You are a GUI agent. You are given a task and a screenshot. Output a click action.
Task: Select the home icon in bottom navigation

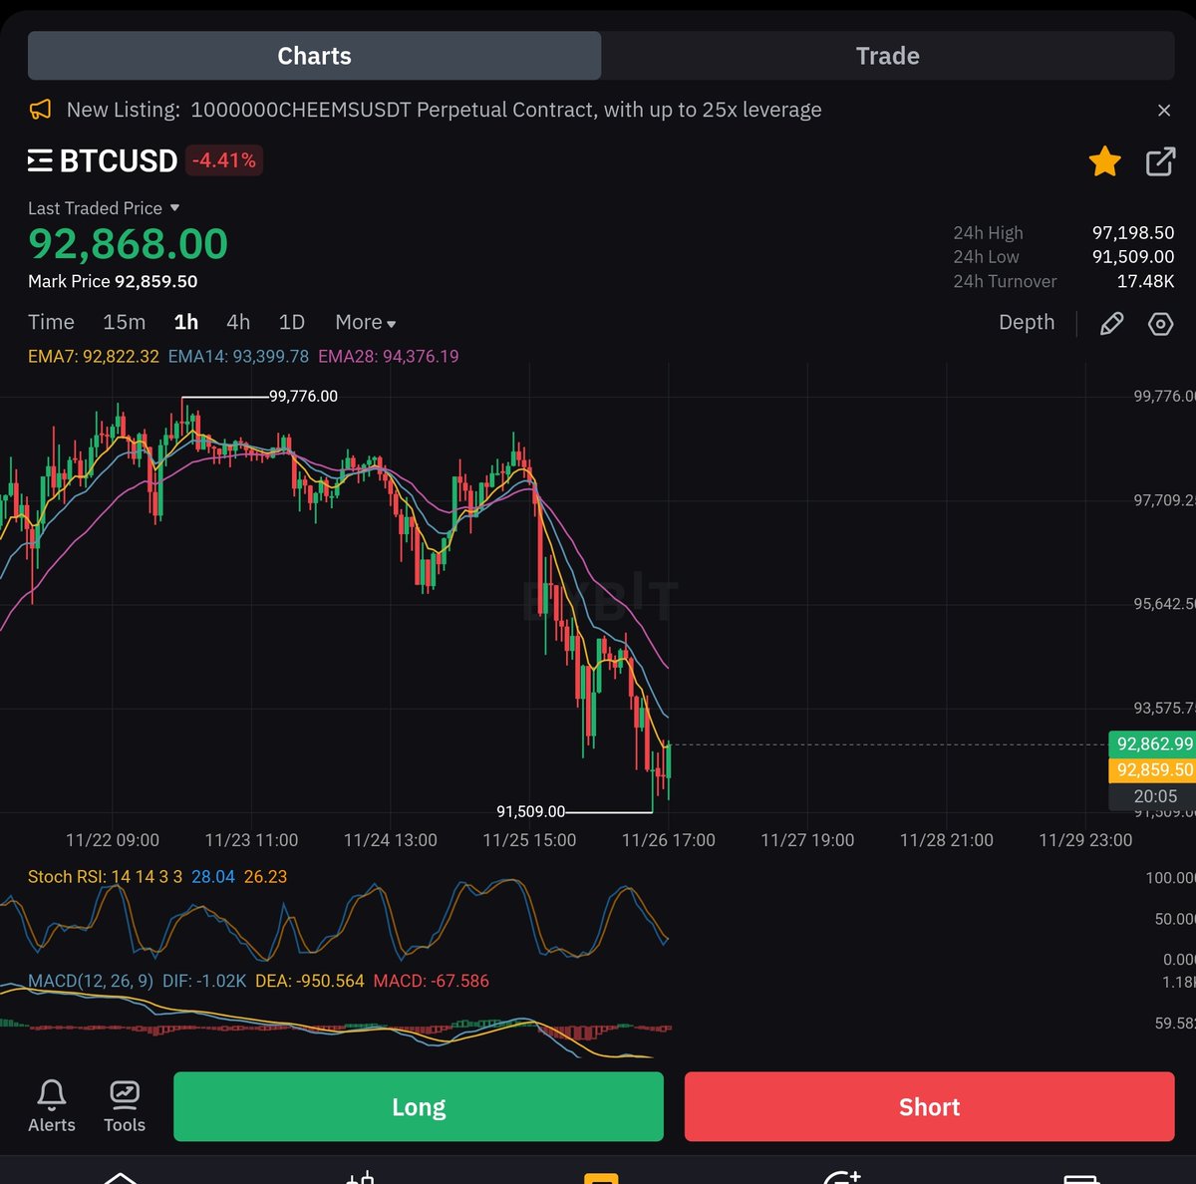[122, 1176]
